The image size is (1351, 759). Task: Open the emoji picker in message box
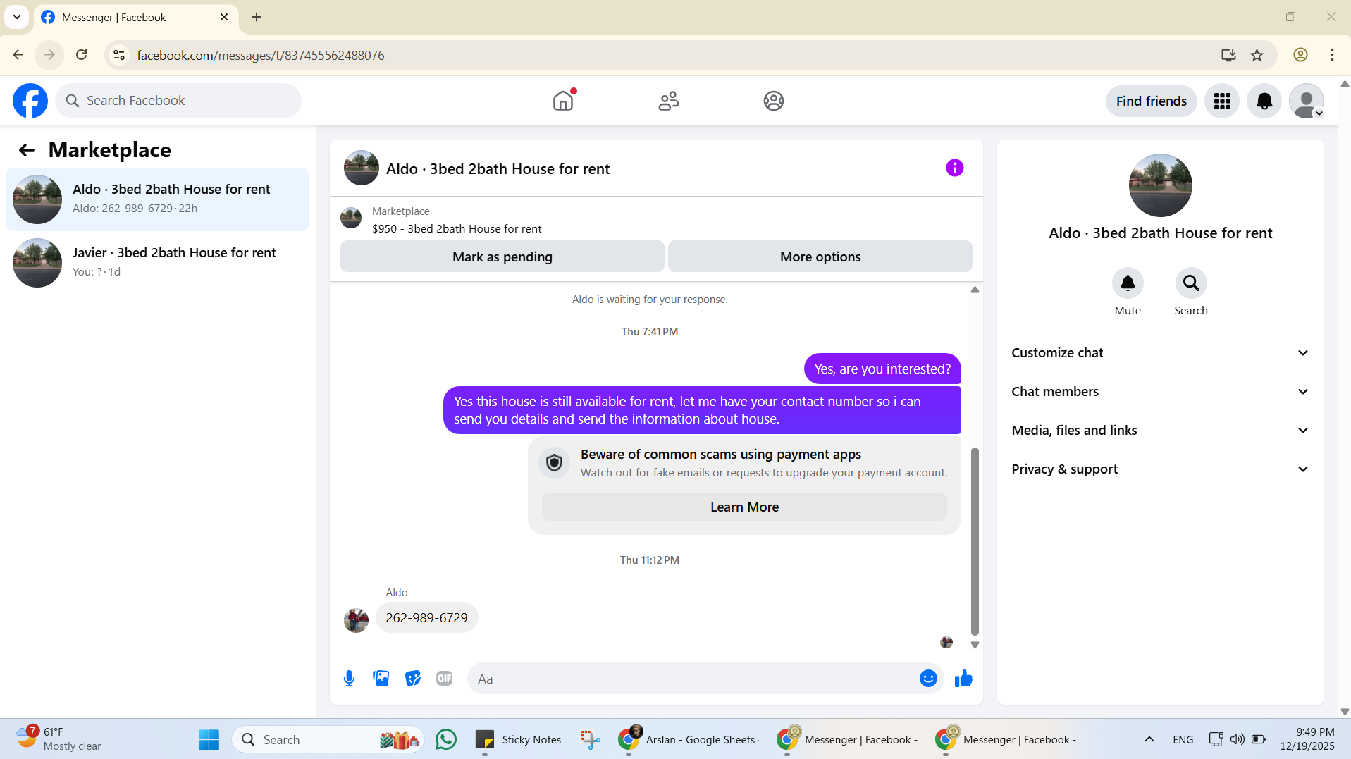[x=928, y=679]
